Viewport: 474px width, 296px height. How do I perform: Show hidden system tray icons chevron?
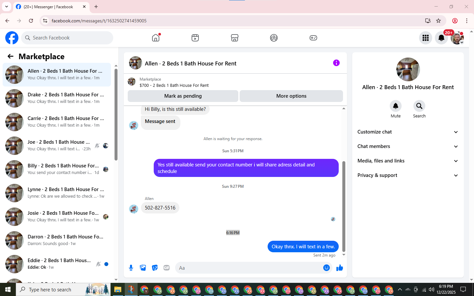pyautogui.click(x=400, y=289)
